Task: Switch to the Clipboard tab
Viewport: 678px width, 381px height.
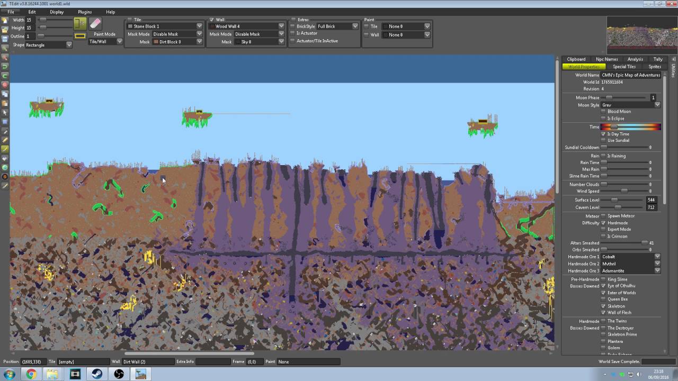Action: pyautogui.click(x=576, y=59)
